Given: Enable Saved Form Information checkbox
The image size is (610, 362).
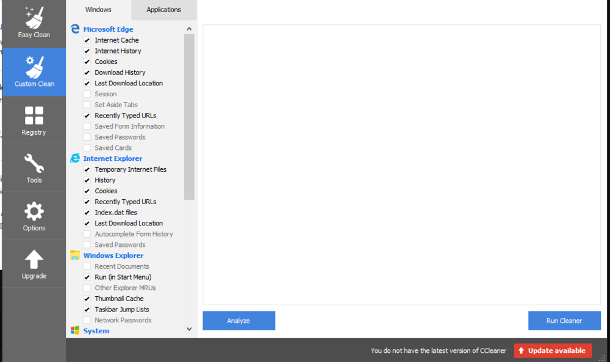Looking at the screenshot, I should [x=87, y=126].
